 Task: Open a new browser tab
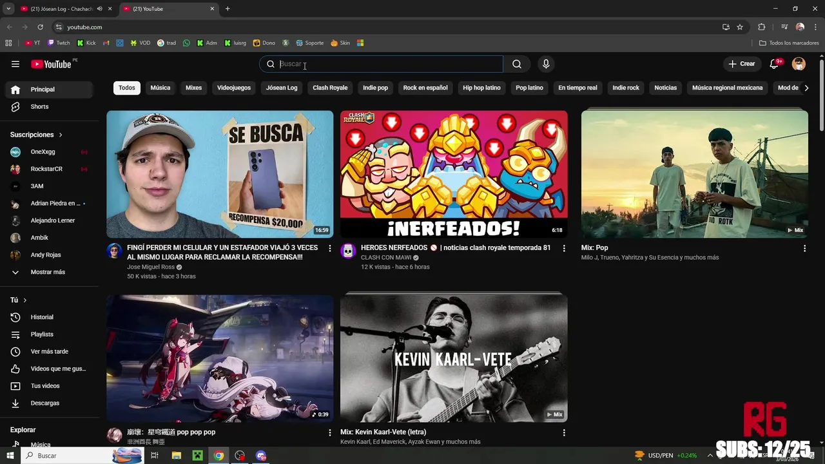[228, 9]
